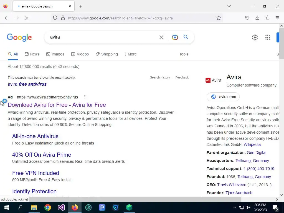Open the extensions puzzle icon
Image resolution: width=284 pixels, height=213 pixels.
click(x=267, y=18)
